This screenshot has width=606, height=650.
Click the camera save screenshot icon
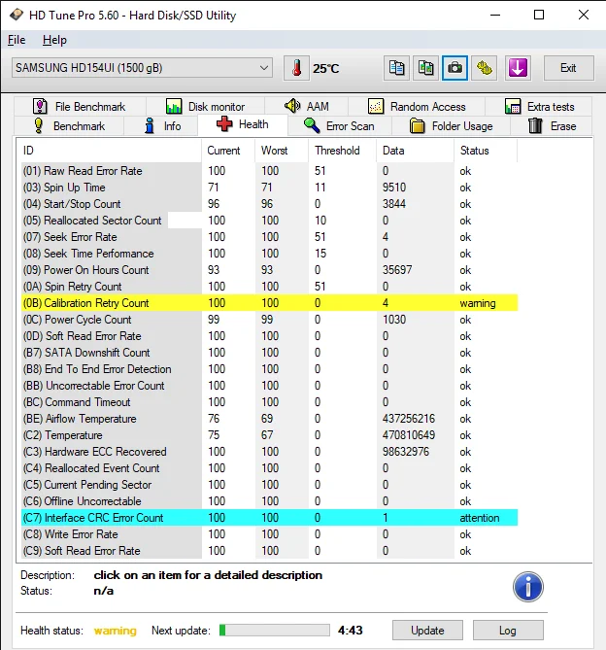tap(454, 68)
